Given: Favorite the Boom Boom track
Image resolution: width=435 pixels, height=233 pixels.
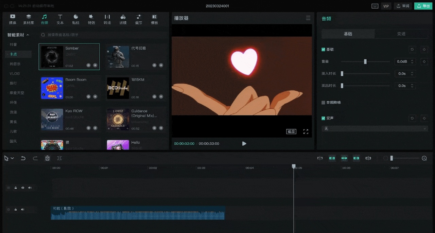Looking at the screenshot, I should coord(88,96).
